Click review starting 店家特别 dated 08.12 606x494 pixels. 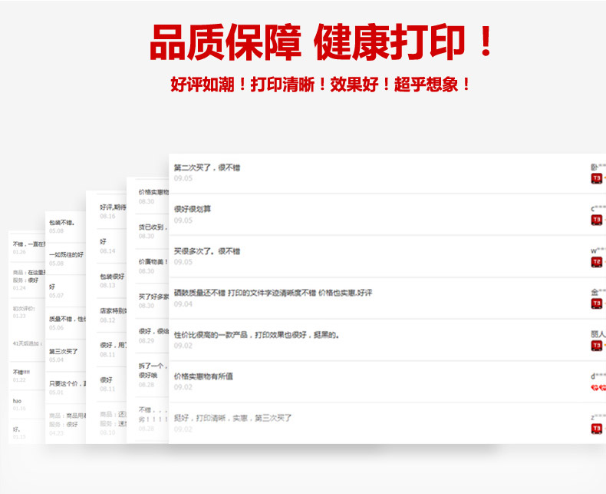113,311
